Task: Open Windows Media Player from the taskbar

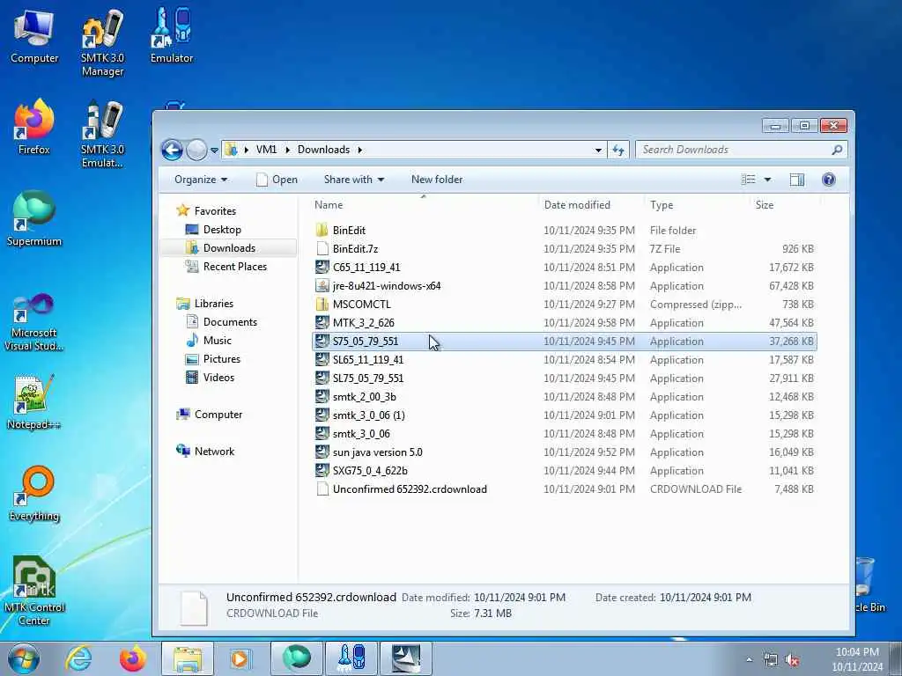Action: (x=239, y=658)
